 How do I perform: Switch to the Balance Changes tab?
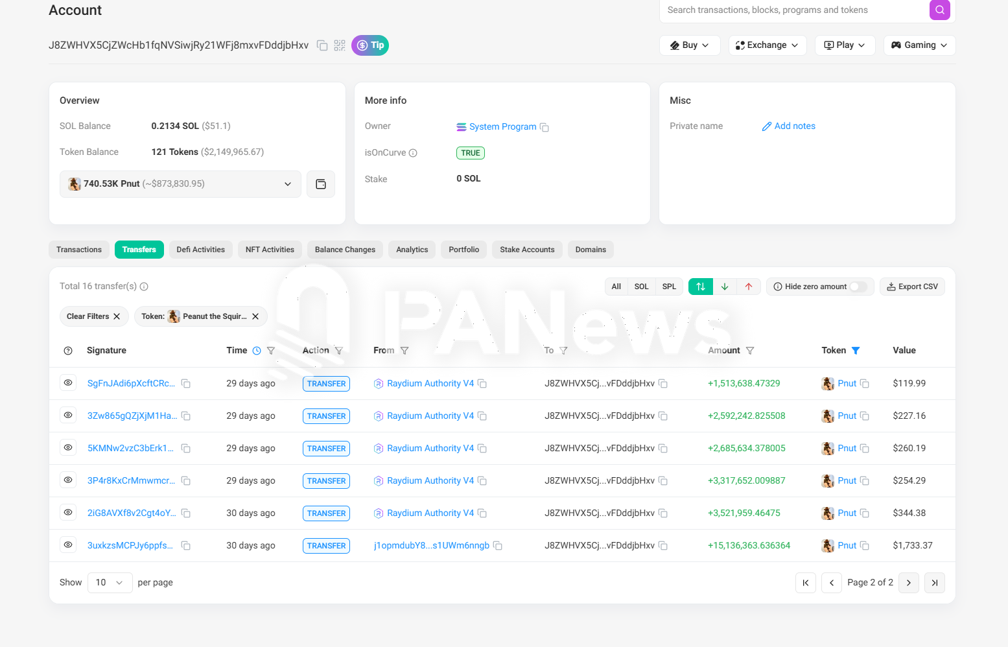[345, 250]
